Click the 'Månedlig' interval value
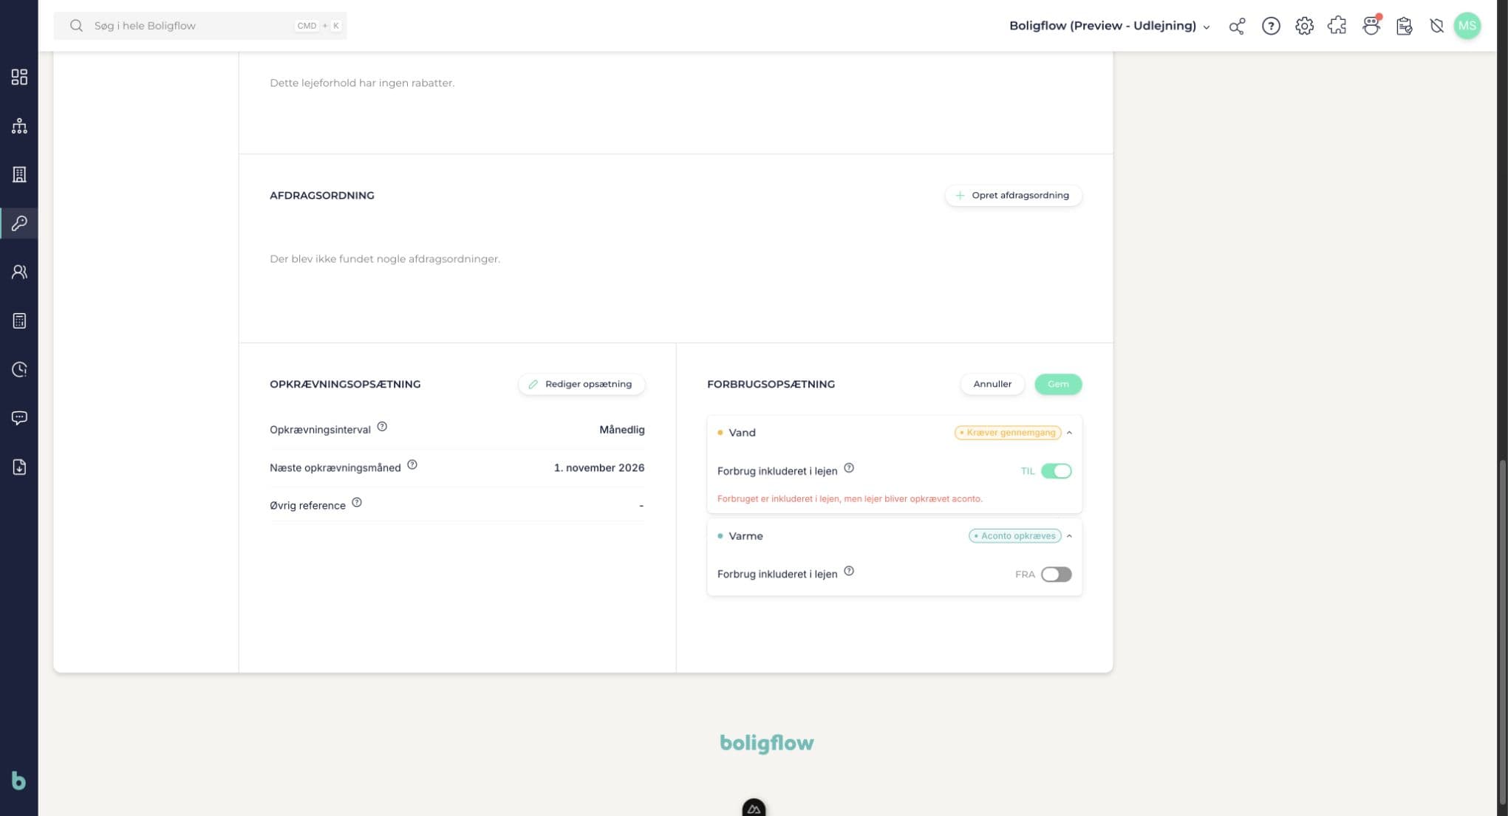The height and width of the screenshot is (816, 1508). tap(622, 430)
